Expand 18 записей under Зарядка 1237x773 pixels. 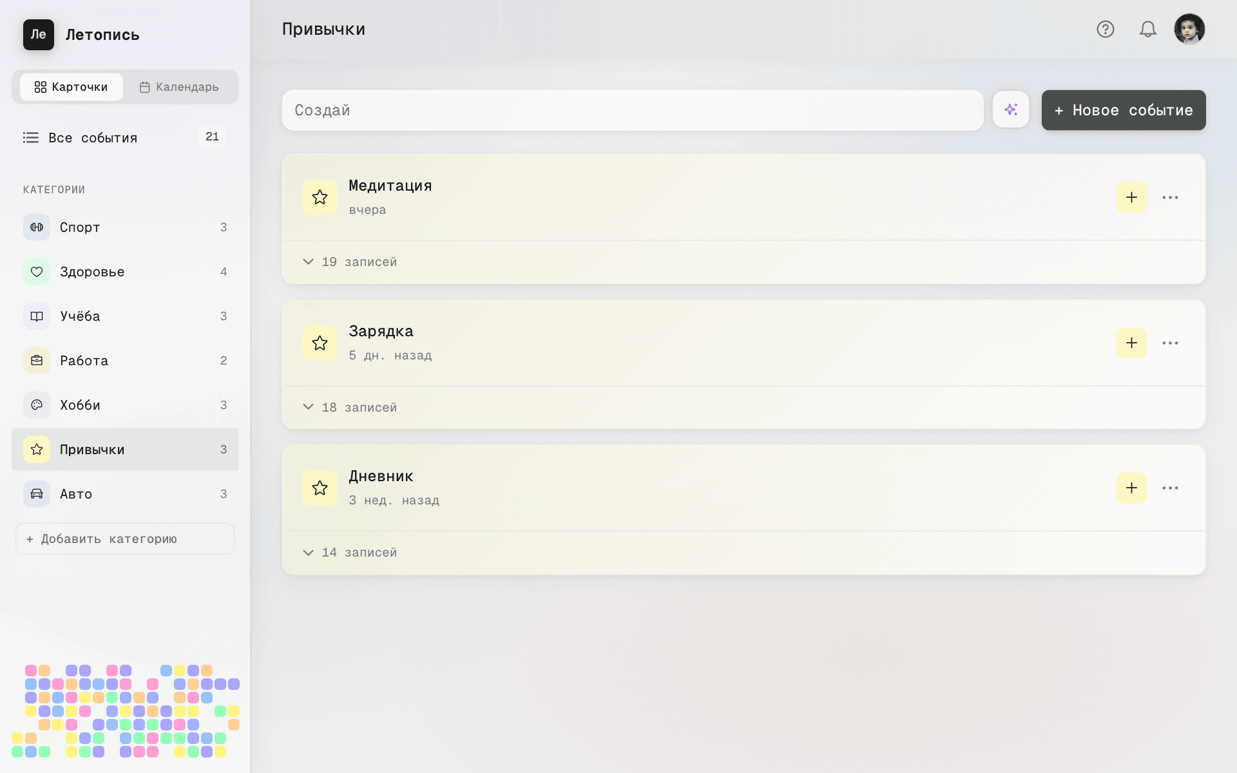point(350,407)
